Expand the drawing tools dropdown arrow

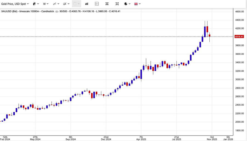pos(59,4)
